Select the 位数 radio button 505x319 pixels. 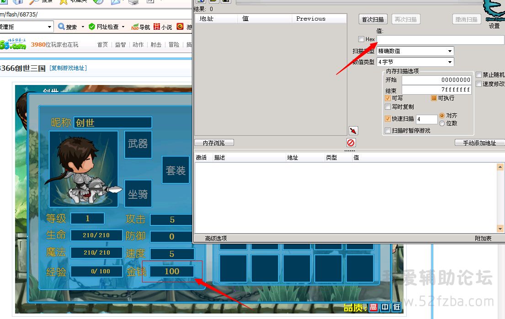tap(442, 123)
